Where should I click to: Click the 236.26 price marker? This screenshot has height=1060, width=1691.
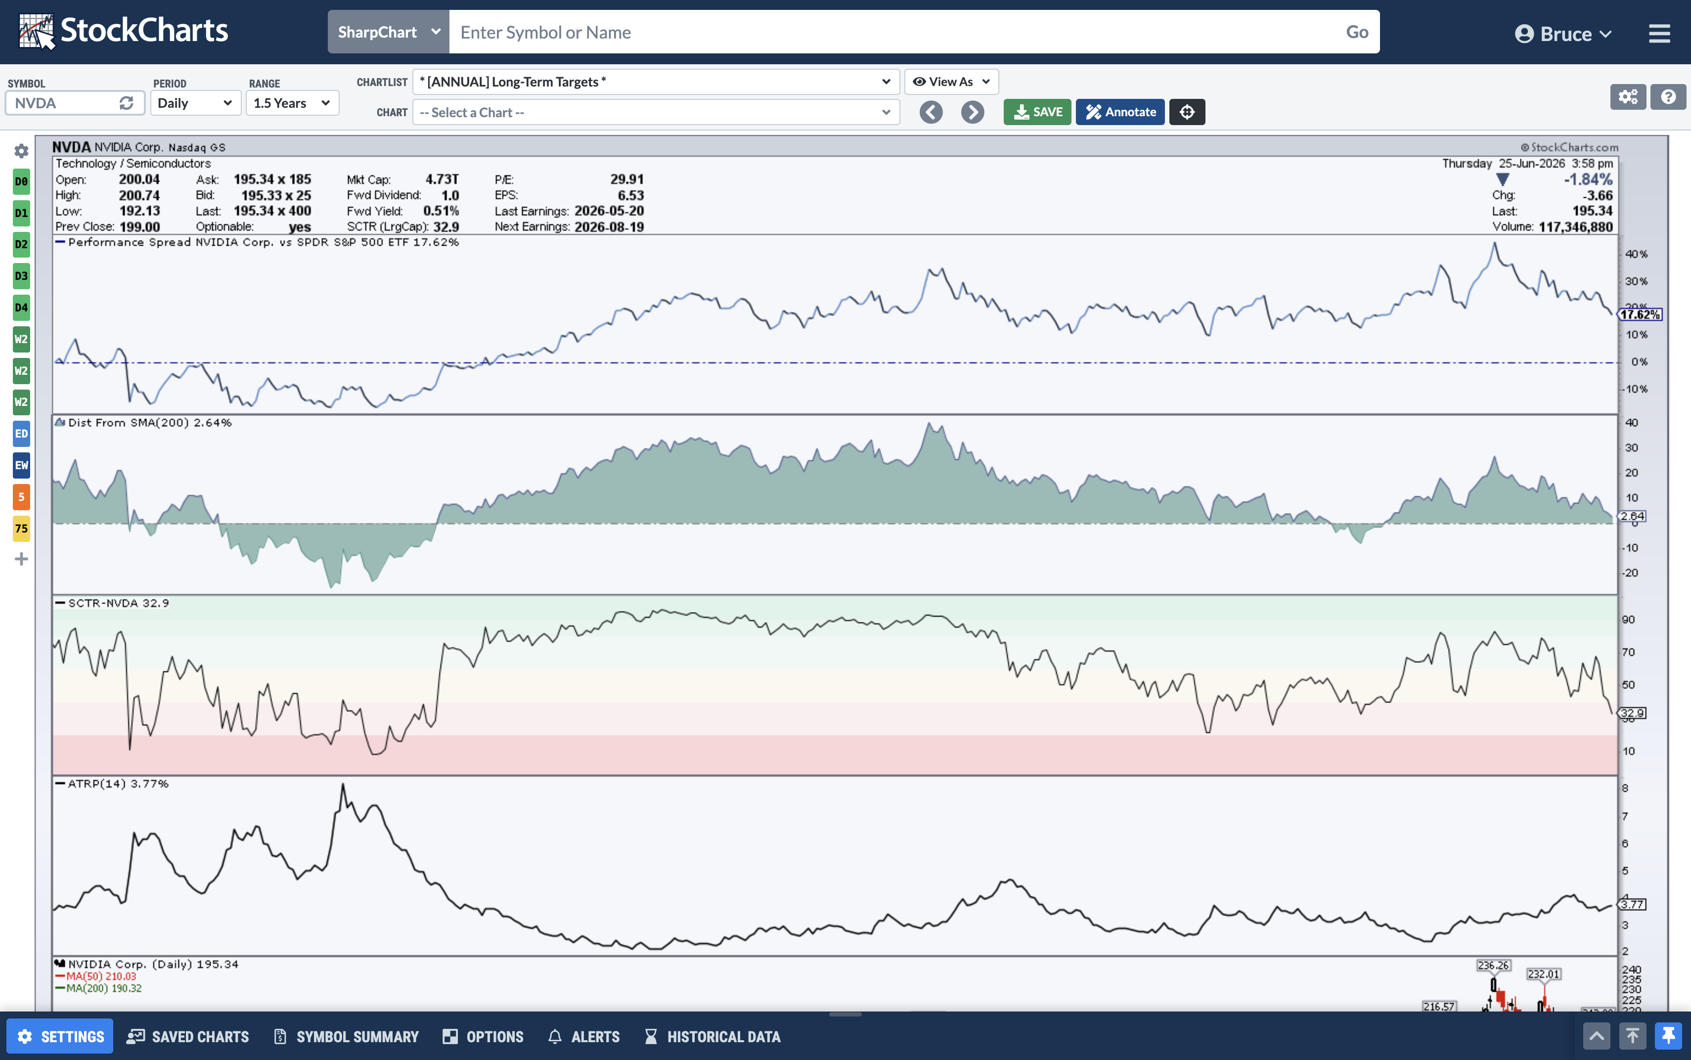click(1493, 966)
